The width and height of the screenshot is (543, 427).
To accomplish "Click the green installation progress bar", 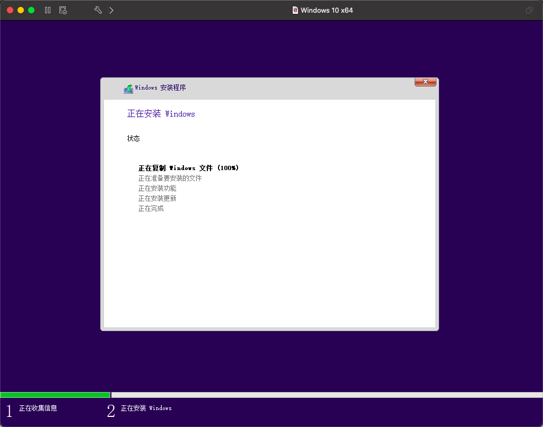I will point(55,395).
